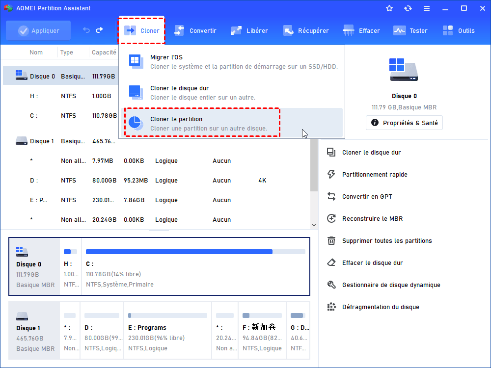Click the Migrer l'OS Windows icon
The width and height of the screenshot is (491, 368).
[x=136, y=62]
